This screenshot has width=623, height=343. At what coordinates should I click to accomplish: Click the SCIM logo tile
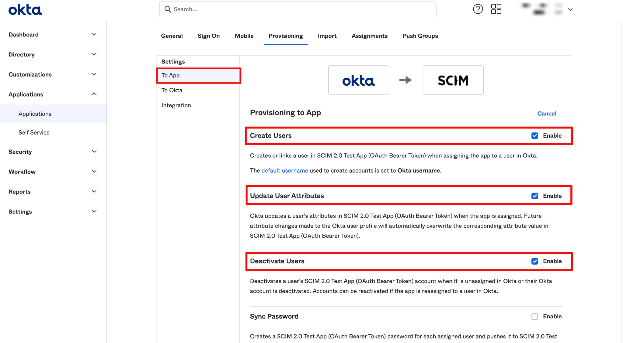(453, 80)
